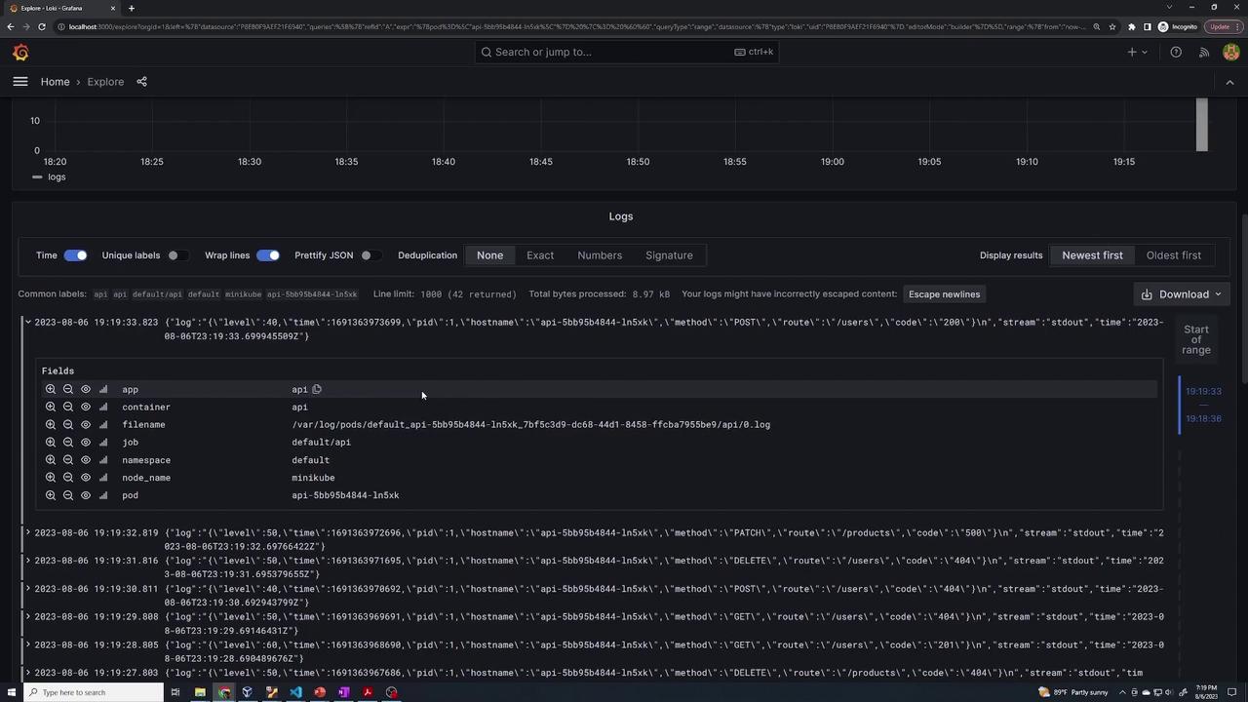Image resolution: width=1248 pixels, height=702 pixels.
Task: Collapse the expanded 19:19:33 log row
Action: click(27, 323)
